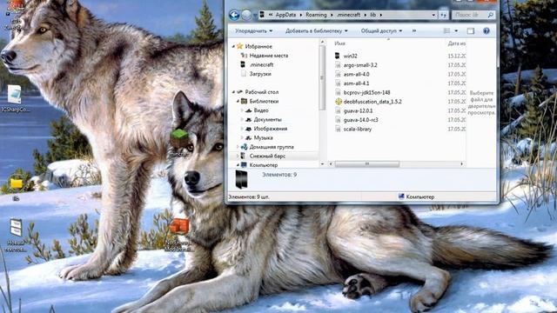The image size is (557, 313).
Task: Select the argo-small-3.2 file
Action: (x=360, y=65)
